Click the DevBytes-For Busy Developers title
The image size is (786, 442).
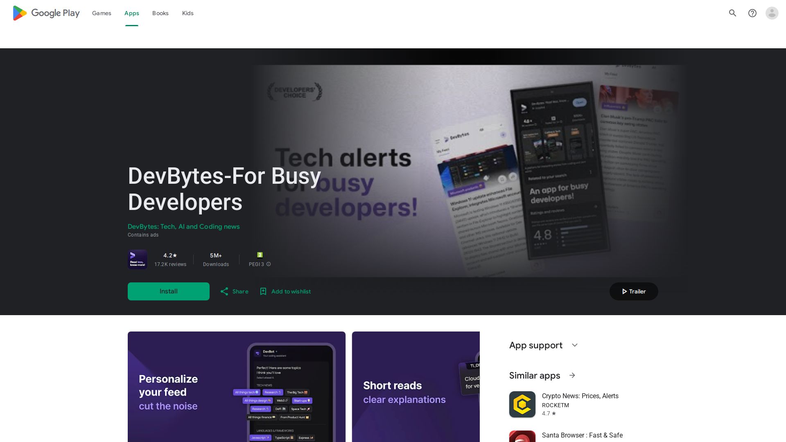pos(224,189)
